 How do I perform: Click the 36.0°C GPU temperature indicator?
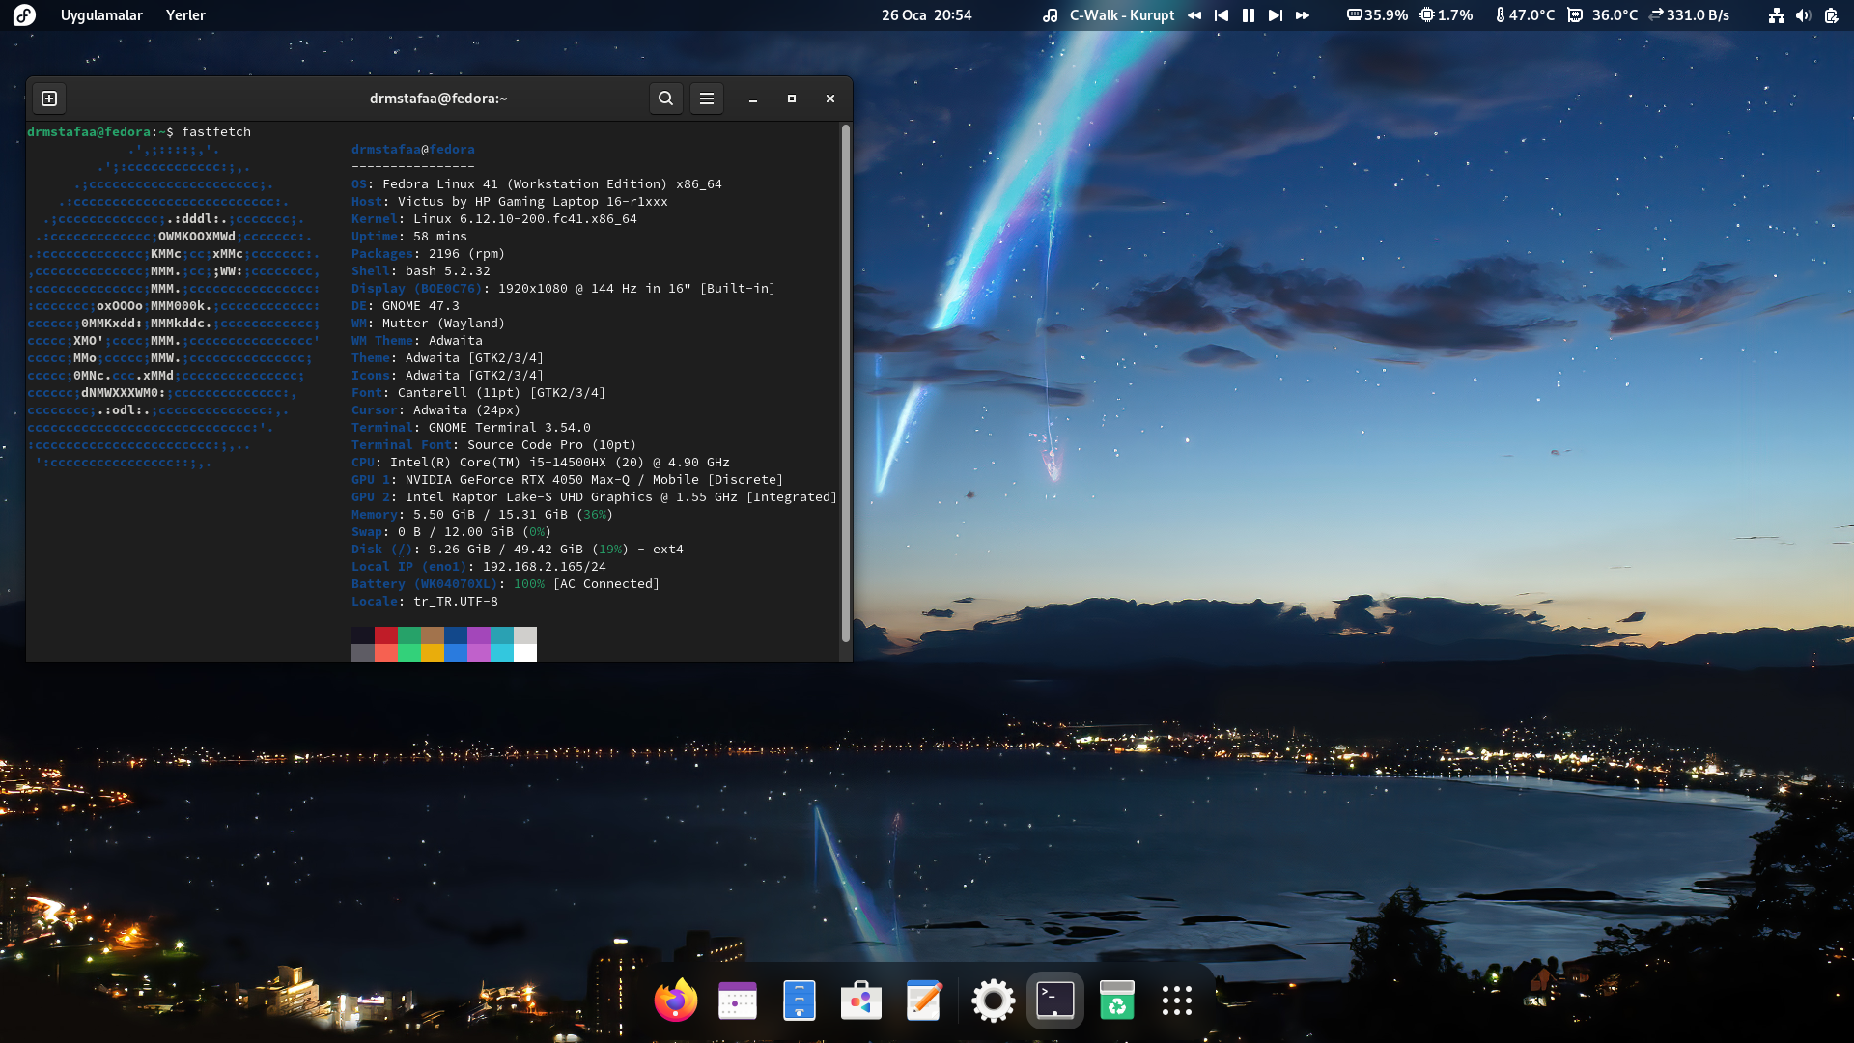coord(1603,15)
